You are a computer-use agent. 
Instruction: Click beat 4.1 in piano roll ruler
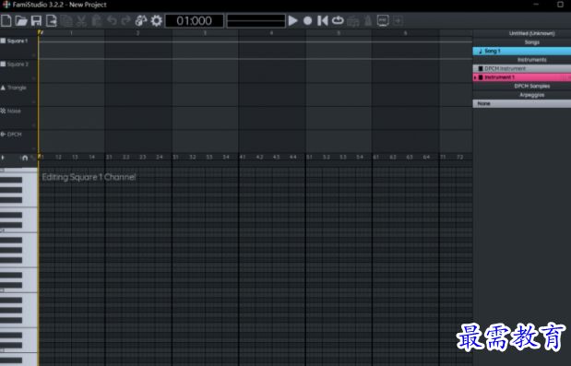point(243,157)
